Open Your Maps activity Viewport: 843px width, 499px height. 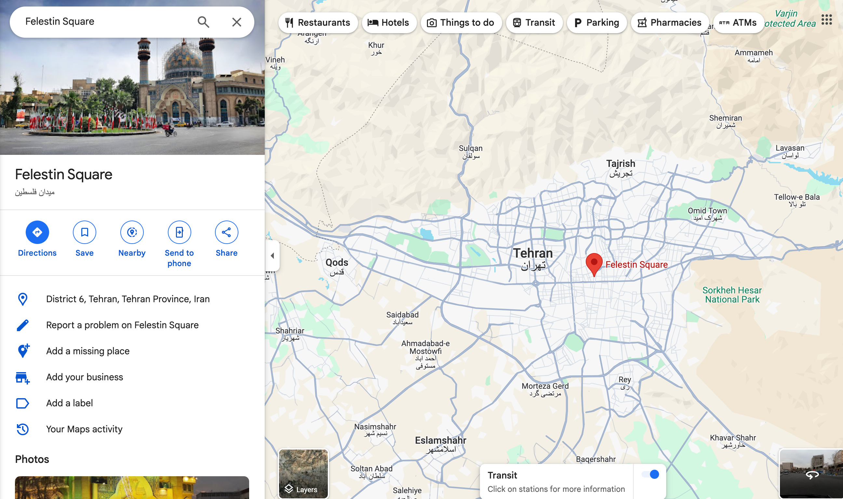pyautogui.click(x=84, y=429)
